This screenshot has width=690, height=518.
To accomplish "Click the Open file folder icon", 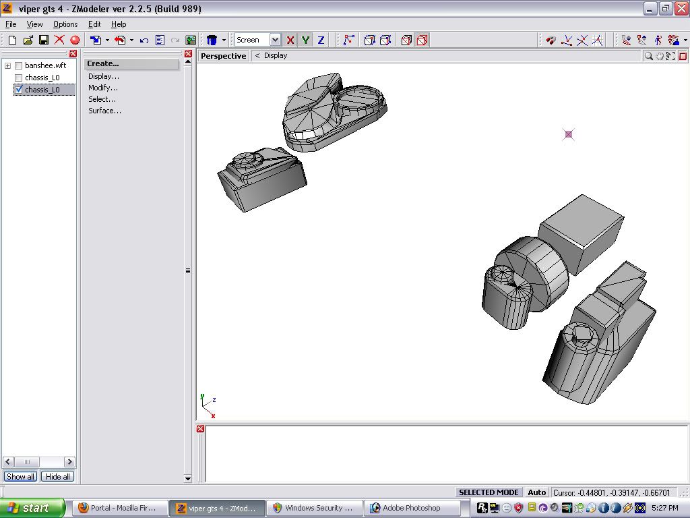I will (28, 40).
